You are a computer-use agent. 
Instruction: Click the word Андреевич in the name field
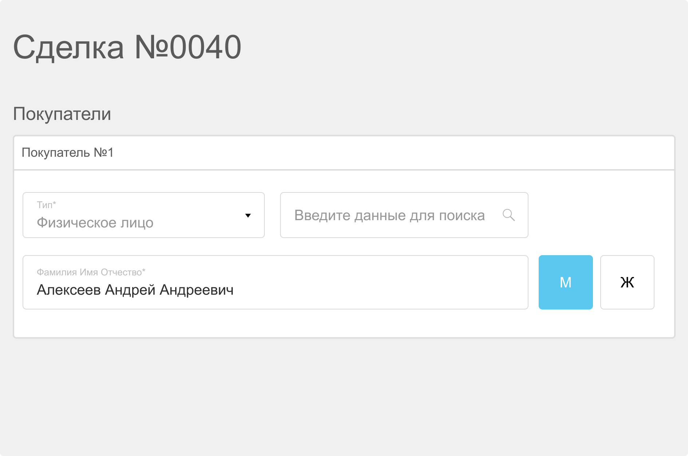pyautogui.click(x=196, y=290)
